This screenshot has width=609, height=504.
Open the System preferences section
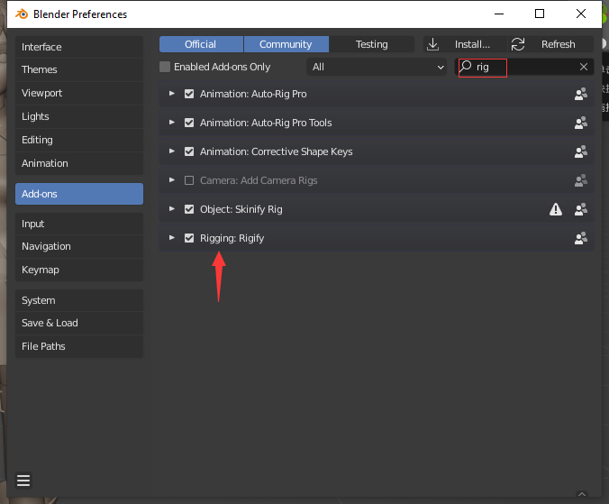(x=79, y=300)
